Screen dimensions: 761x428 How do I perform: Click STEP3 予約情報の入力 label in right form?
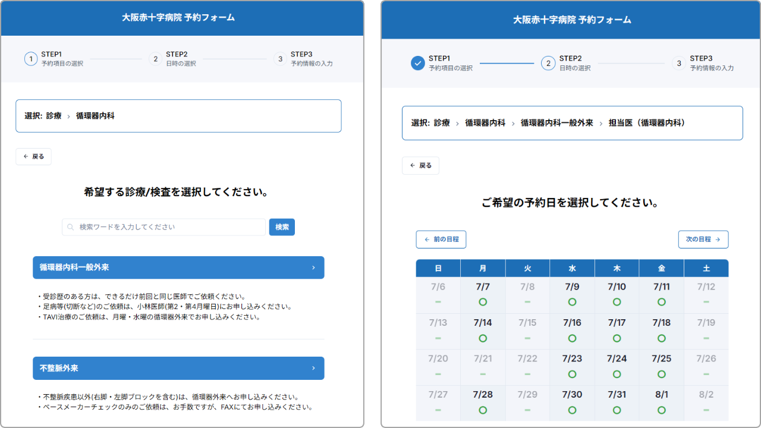712,63
